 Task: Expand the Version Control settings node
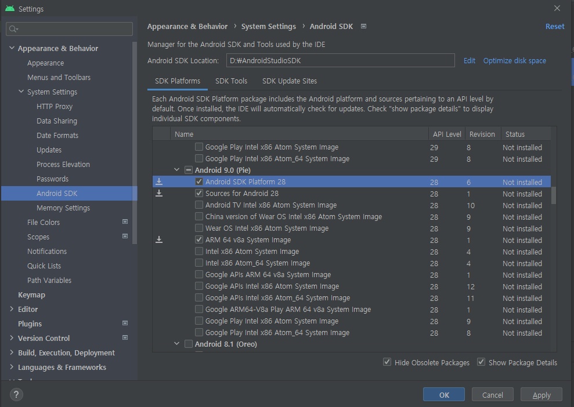click(x=12, y=338)
